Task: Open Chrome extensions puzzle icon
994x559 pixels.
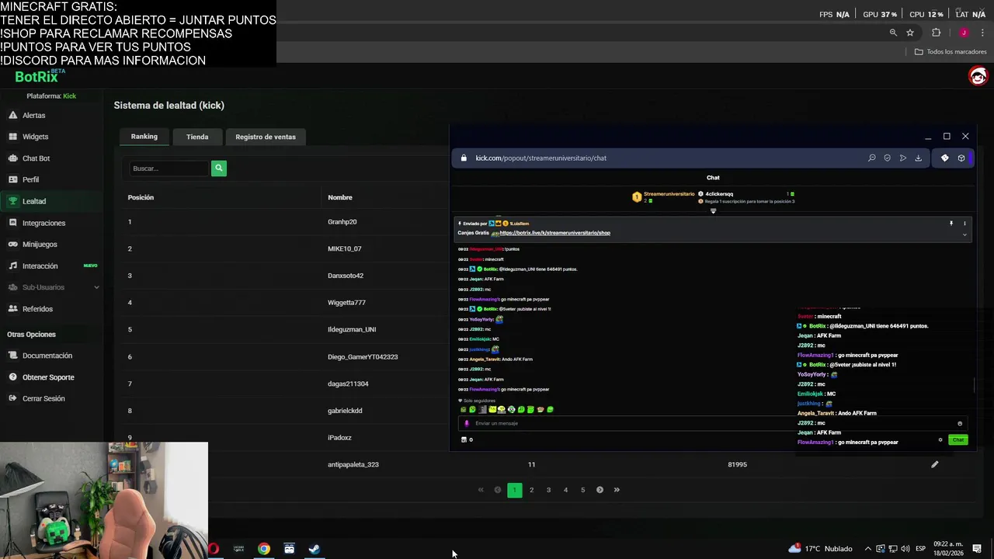Action: click(x=936, y=33)
